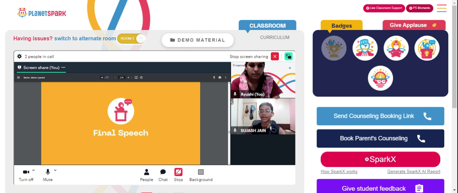458x193 pixels.
Task: Open Live Classroom Support
Action: click(384, 8)
